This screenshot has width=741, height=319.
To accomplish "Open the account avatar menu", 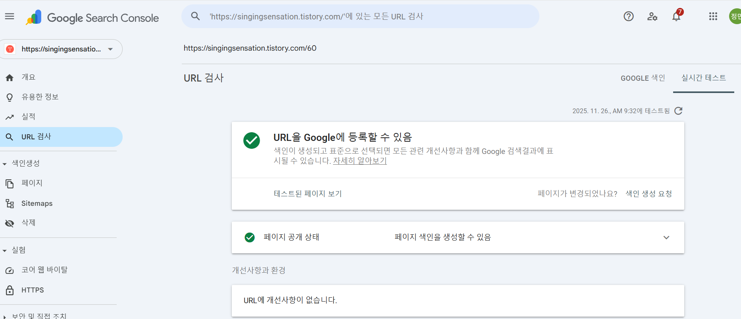I will [735, 16].
